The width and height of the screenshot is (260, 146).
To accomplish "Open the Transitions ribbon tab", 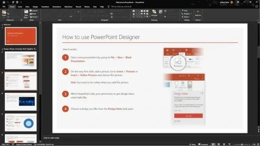I will pos(45,7).
